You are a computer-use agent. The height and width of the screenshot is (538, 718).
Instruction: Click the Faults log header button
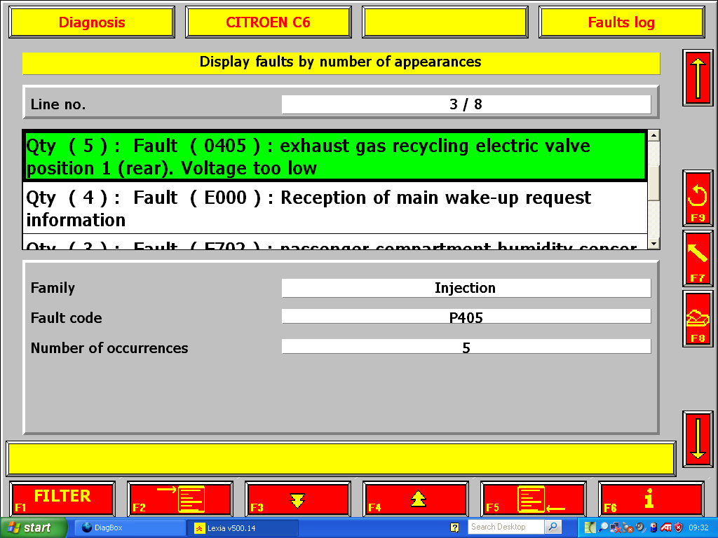point(621,22)
